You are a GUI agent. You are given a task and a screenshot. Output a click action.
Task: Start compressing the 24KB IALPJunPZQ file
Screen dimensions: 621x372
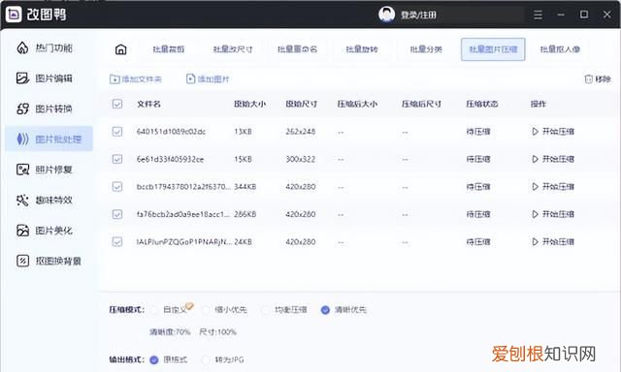(553, 241)
